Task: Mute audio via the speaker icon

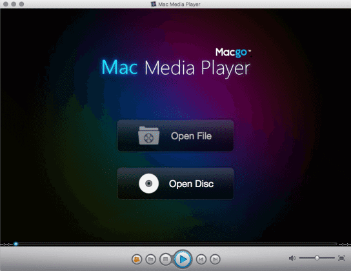Action: click(x=292, y=258)
